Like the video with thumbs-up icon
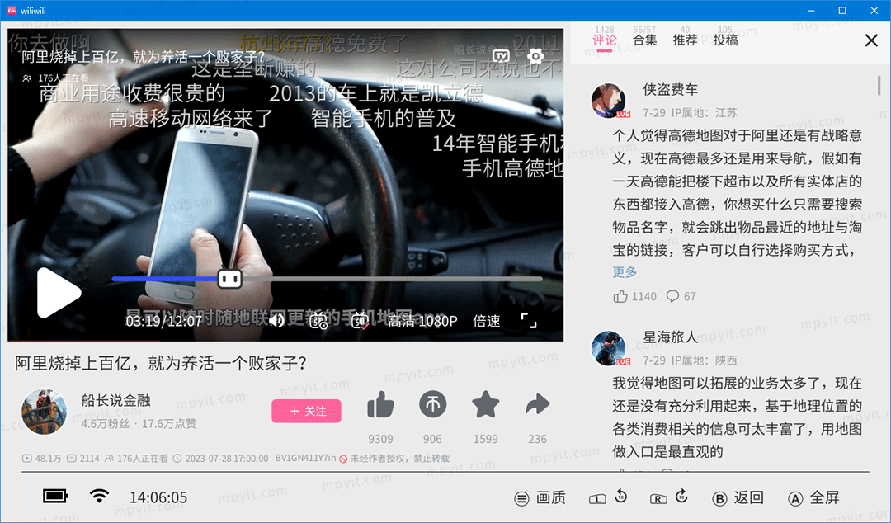This screenshot has height=523, width=891. [380, 405]
